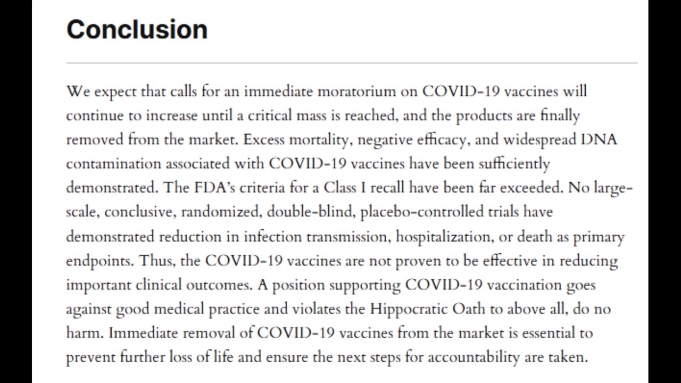Viewport: 681px width, 383px height.
Task: Click the word "contamination"
Action: 113,164
